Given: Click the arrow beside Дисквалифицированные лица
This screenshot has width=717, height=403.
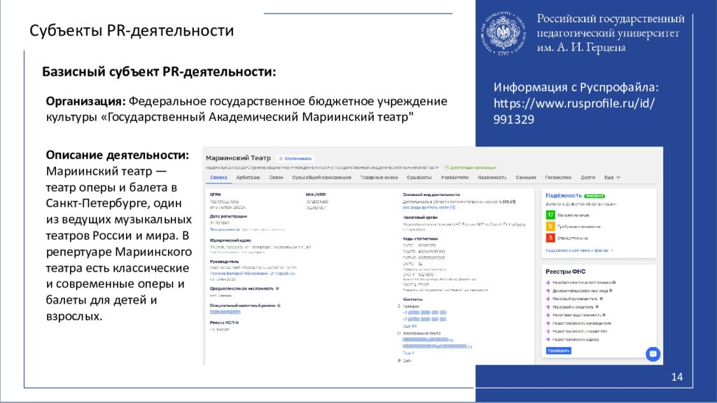Looking at the screenshot, I should (x=548, y=290).
